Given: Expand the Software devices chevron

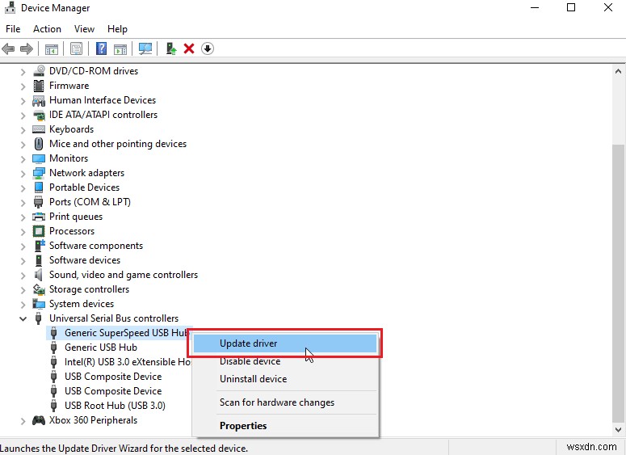Looking at the screenshot, I should pos(23,261).
